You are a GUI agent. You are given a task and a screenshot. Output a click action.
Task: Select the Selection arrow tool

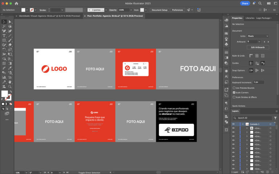(x=4, y=22)
